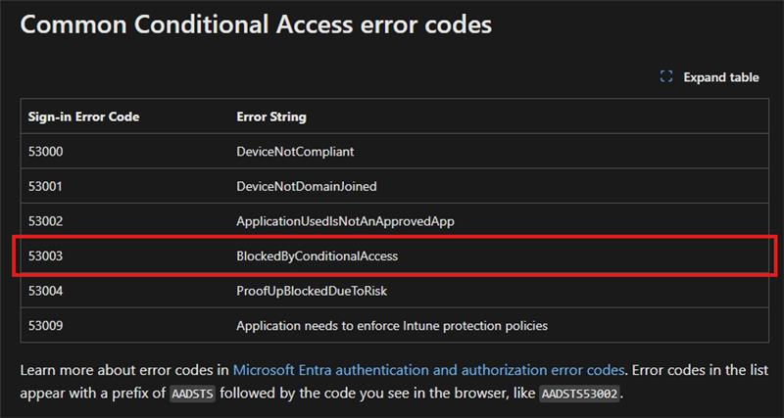Click the AADSTS inline code snippet
The image size is (784, 418).
point(193,393)
